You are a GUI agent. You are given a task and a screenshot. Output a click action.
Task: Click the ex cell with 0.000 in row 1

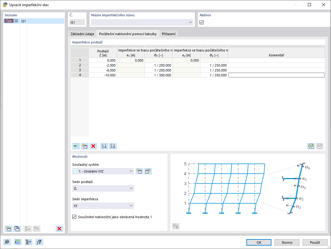coord(131,60)
